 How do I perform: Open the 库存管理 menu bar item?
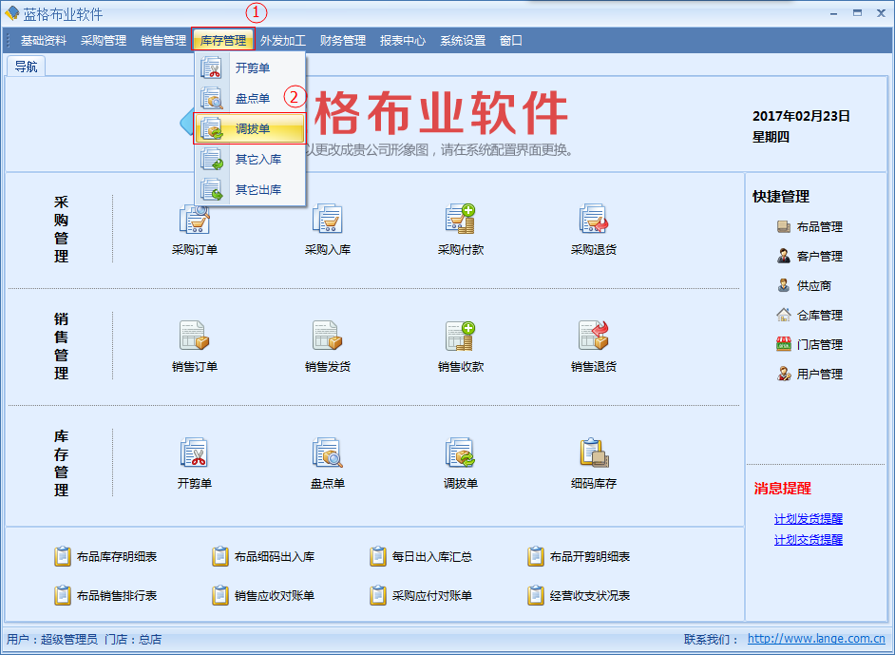tap(223, 41)
